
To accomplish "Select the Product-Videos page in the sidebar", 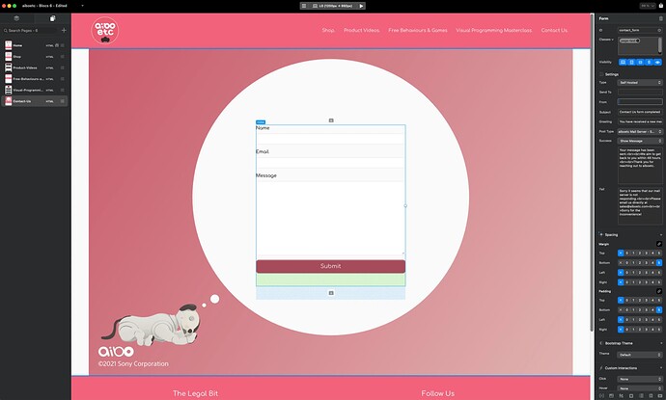I will point(35,67).
